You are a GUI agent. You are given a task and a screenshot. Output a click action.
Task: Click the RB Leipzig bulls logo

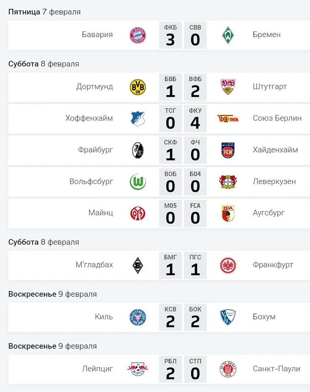[x=138, y=369]
